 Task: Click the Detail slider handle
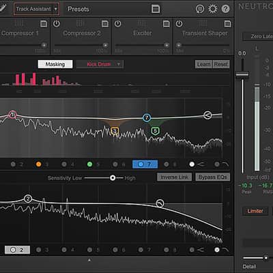pos(265,258)
